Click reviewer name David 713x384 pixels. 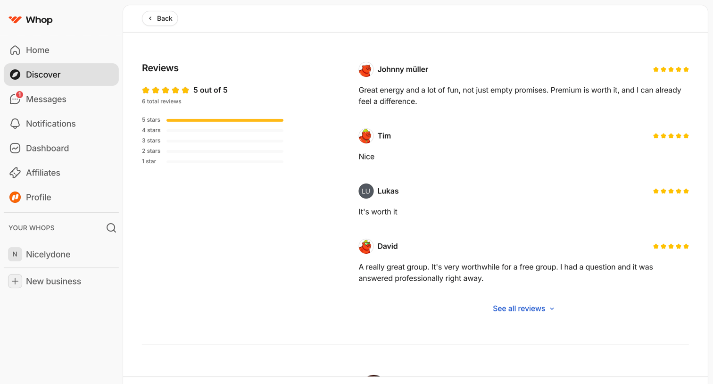click(388, 246)
